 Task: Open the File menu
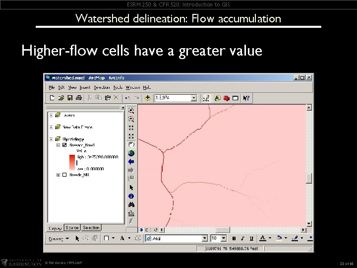(52, 87)
